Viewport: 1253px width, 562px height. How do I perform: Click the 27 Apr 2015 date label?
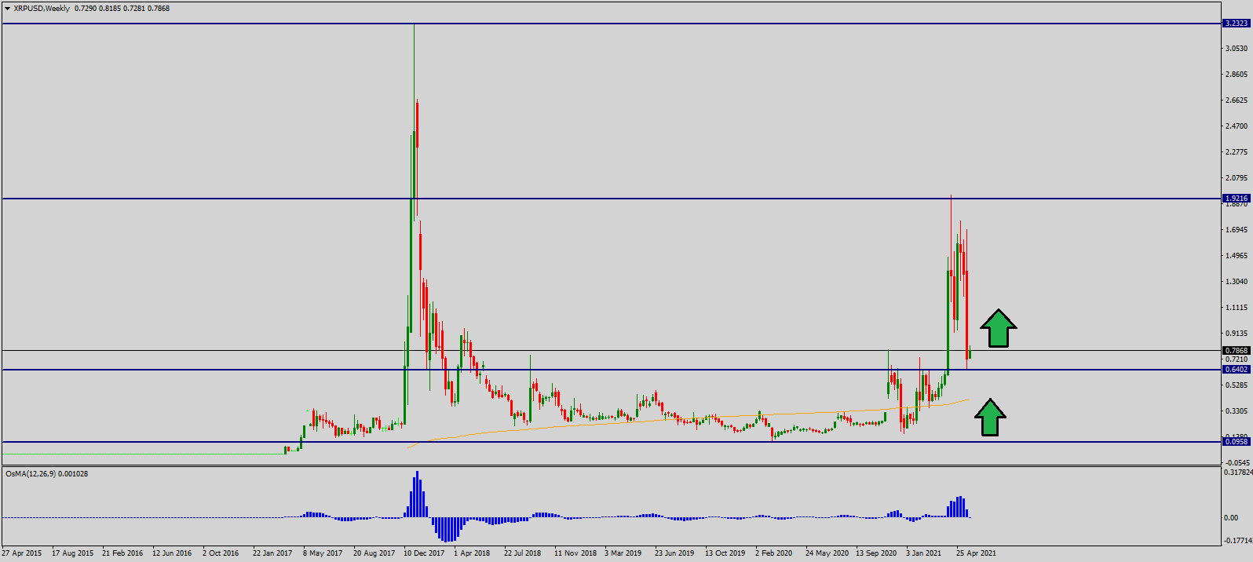tap(22, 553)
